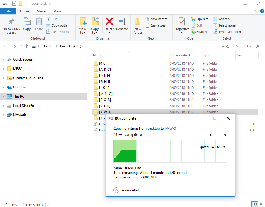Switch to details view in status bar
This screenshot has height=207, width=265.
254,204
